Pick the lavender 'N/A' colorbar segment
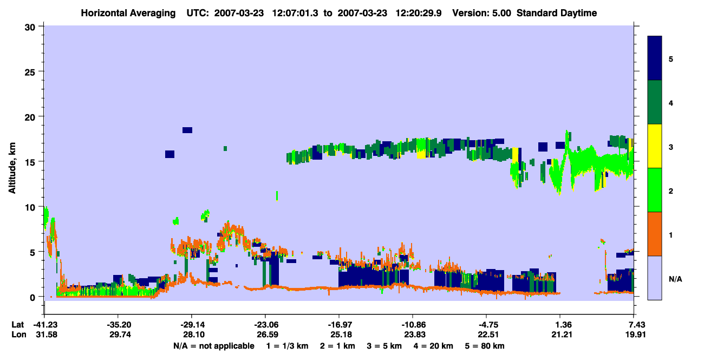The width and height of the screenshot is (704, 361). point(655,277)
